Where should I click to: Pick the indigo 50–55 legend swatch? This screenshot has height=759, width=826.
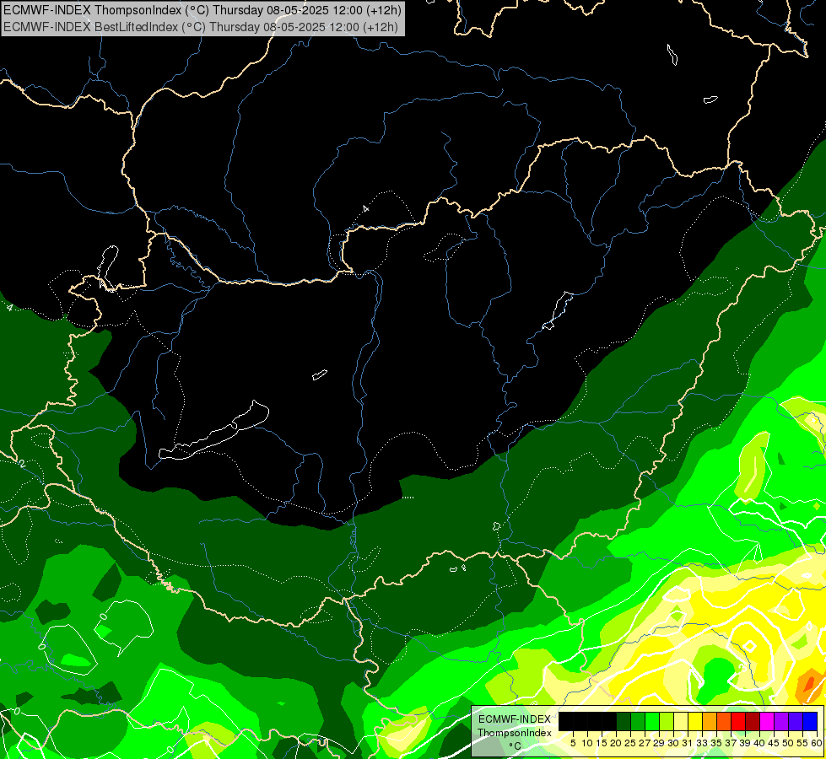(x=796, y=721)
